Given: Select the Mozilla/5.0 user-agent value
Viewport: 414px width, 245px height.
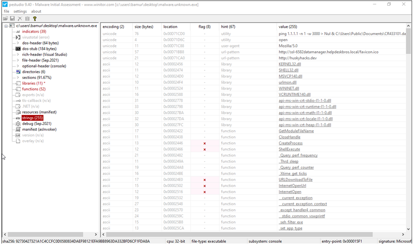Looking at the screenshot, I should coord(288,46).
